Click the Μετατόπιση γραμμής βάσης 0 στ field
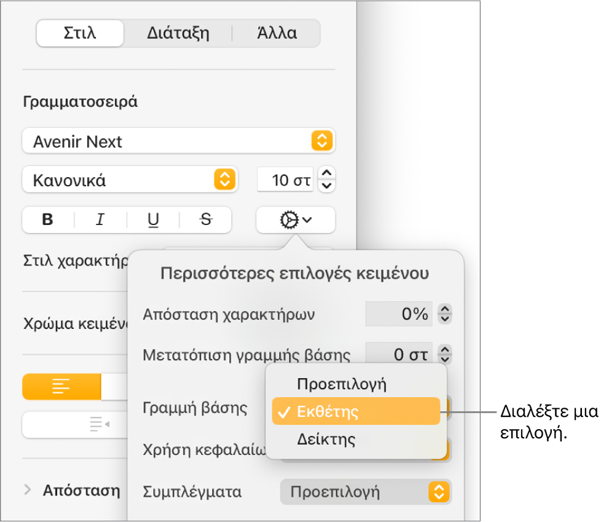Viewport: 609px width, 522px height. [398, 354]
